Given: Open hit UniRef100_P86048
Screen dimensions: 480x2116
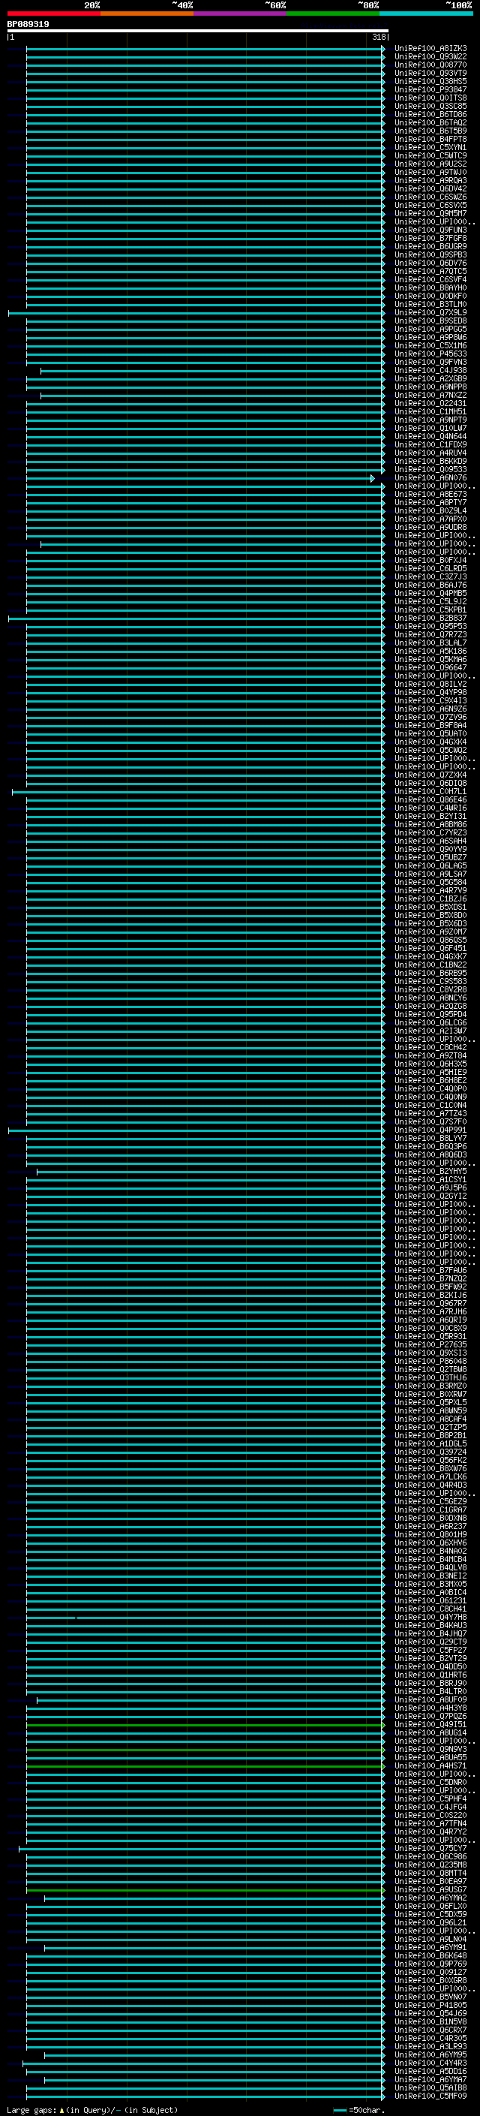Looking at the screenshot, I should point(430,1361).
